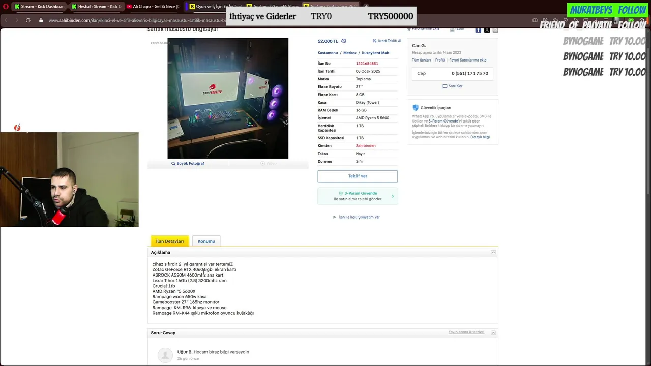Switch to Stream - Kick Dashboard browser tab
This screenshot has width=651, height=366.
tap(40, 7)
